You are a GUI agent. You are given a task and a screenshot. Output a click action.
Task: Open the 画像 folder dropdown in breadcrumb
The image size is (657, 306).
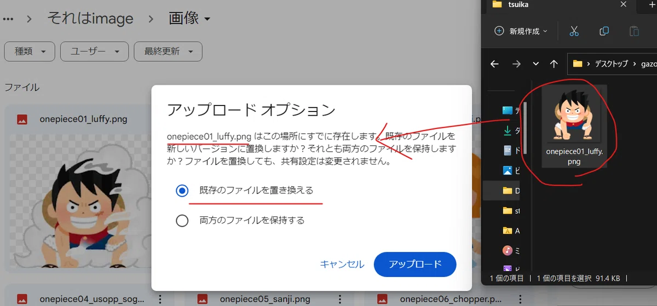click(x=189, y=19)
